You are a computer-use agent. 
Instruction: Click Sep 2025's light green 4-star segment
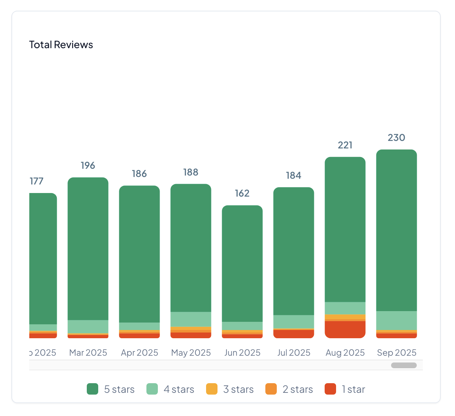pos(396,320)
